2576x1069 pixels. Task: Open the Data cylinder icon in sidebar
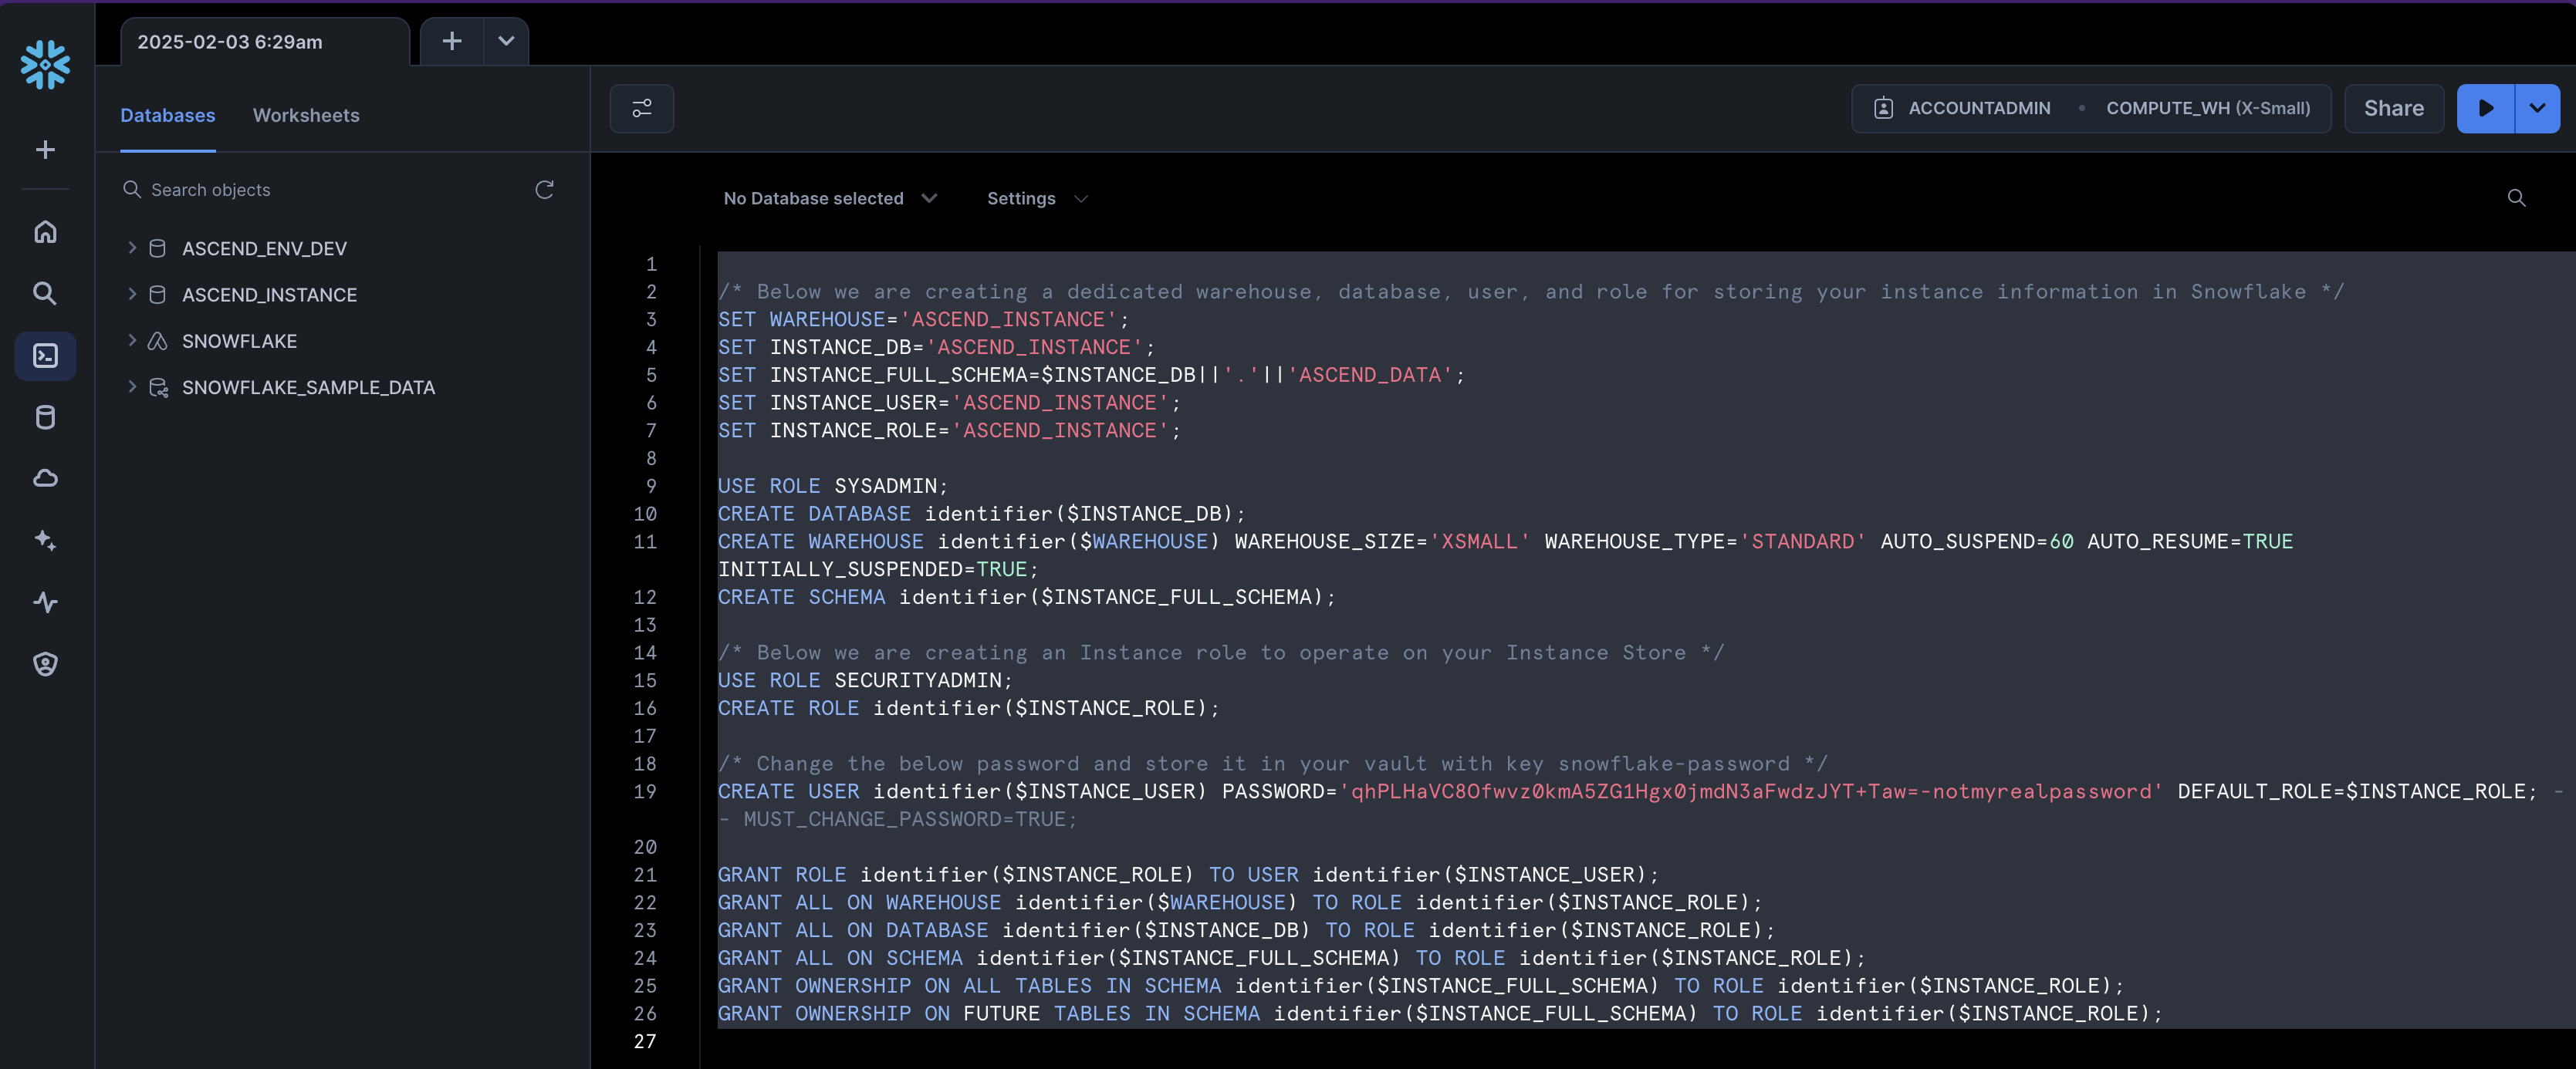tap(45, 417)
